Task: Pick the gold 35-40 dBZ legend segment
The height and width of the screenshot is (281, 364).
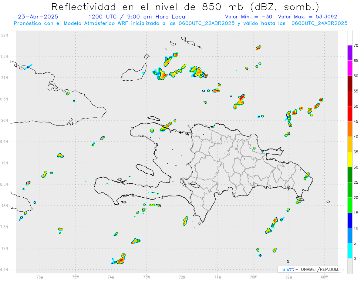Action: click(350, 144)
